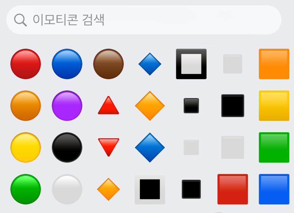Insert the white circle emoji

pos(67,189)
